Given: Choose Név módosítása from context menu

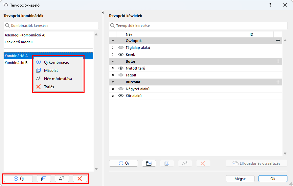Looking at the screenshot, I should point(58,79).
